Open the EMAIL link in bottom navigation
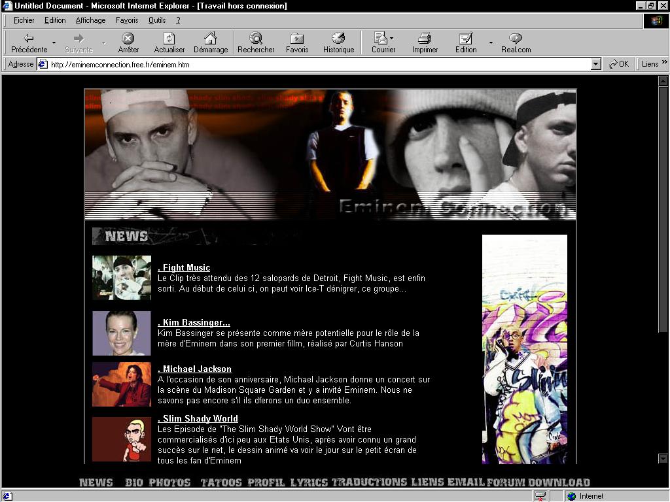Screen dimensions: 670x502 [x=466, y=482]
